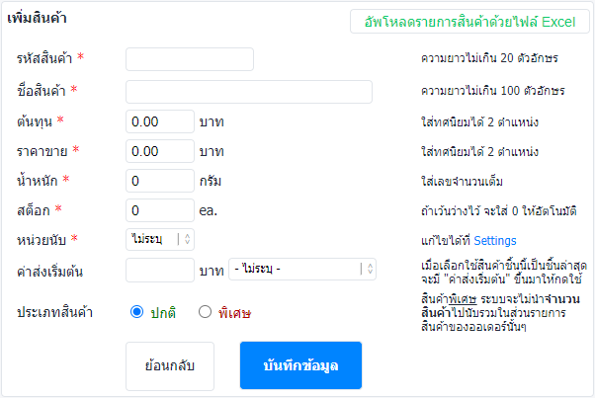
Task: Click upload product list via Excel button
Action: [x=469, y=22]
